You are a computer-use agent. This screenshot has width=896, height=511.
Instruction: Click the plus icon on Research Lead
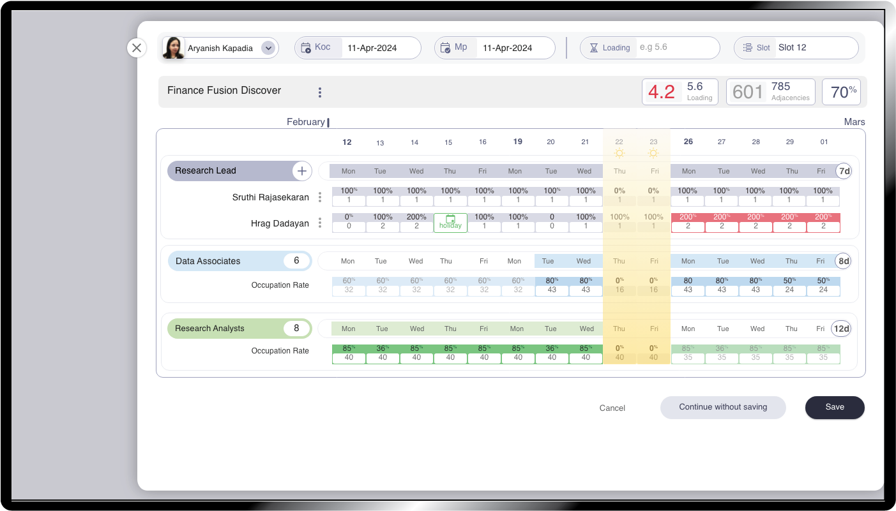(302, 171)
